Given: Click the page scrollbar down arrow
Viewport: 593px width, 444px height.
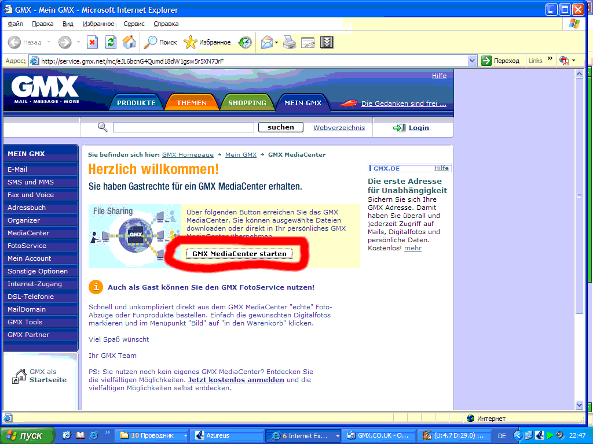Looking at the screenshot, I should tap(579, 405).
